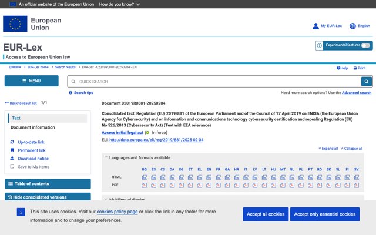Select the MT language column header
376x235 pixels.
283,169
